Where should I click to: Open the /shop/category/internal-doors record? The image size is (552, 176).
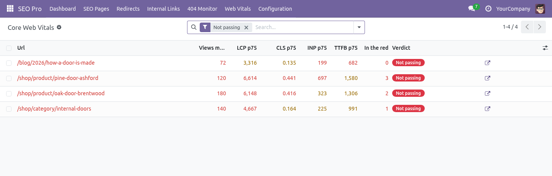(x=54, y=109)
